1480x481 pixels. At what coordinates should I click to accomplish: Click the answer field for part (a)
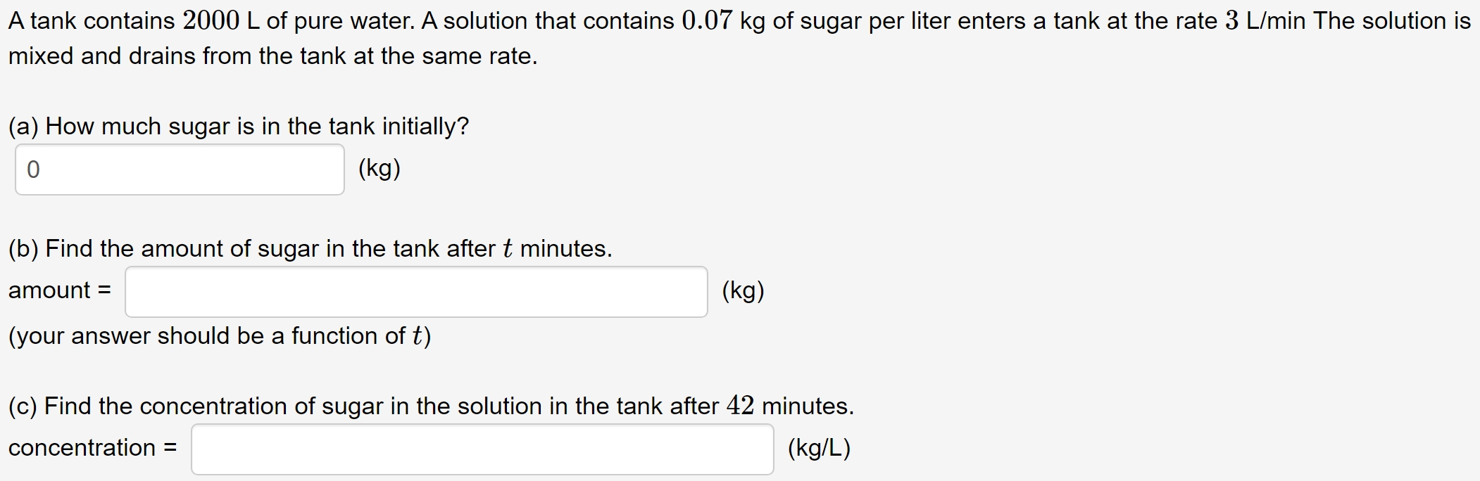point(180,169)
